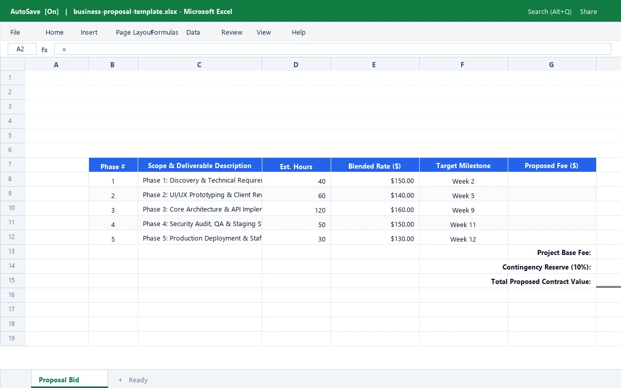
Task: Select column G header
Action: coord(552,64)
